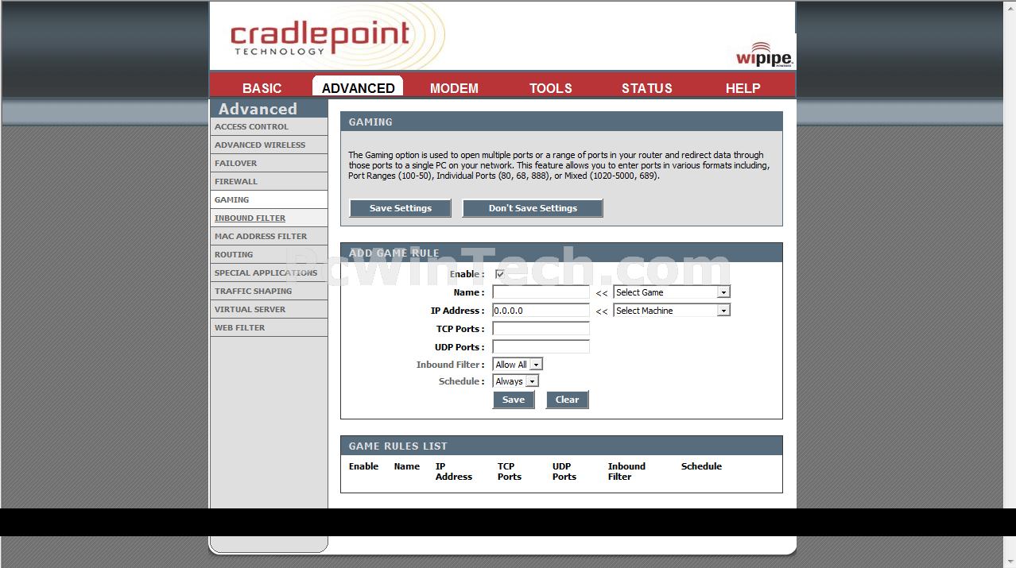
Task: Open the STATUS tab
Action: [x=646, y=88]
